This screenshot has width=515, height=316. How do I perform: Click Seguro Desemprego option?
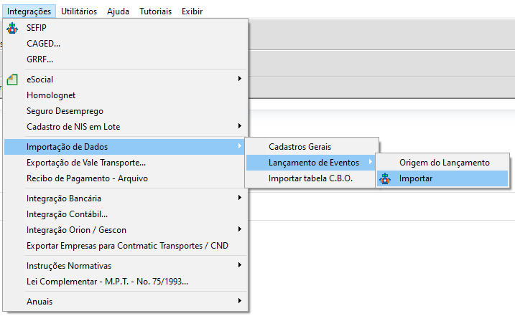(65, 111)
